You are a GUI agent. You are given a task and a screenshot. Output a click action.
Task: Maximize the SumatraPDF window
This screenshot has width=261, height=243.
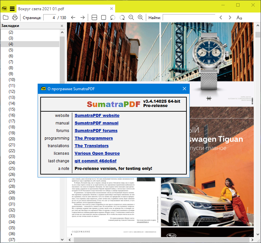(238, 5)
